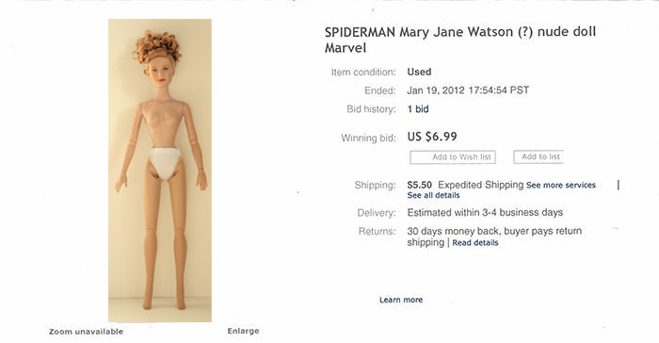Screen dimensions: 659x343
Task: Click Enlarge below the doll photo
Action: pos(243,331)
